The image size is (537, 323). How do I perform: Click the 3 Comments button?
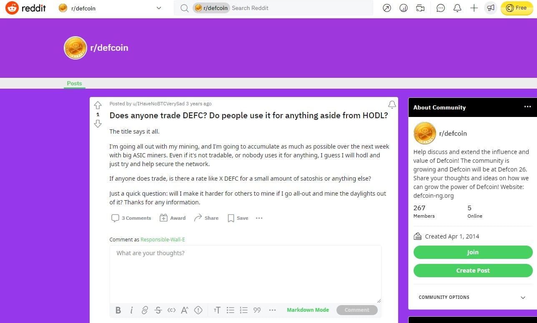click(131, 218)
